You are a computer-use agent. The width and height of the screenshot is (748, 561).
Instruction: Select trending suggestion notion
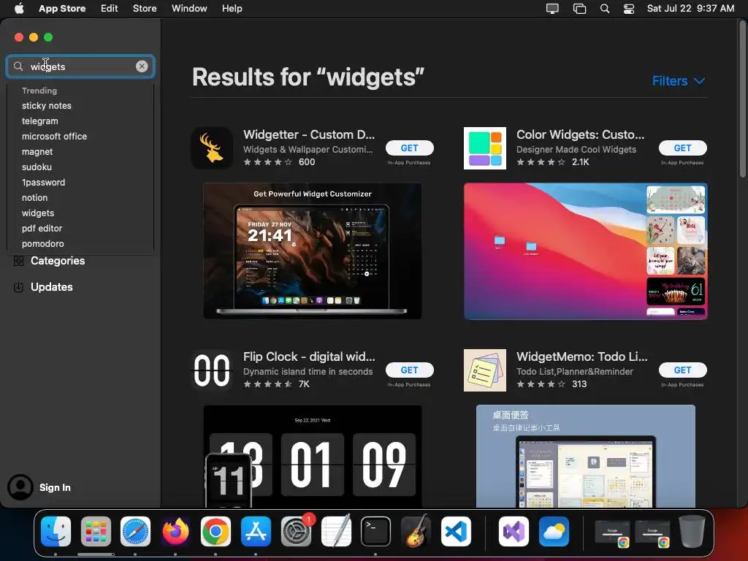pos(34,197)
